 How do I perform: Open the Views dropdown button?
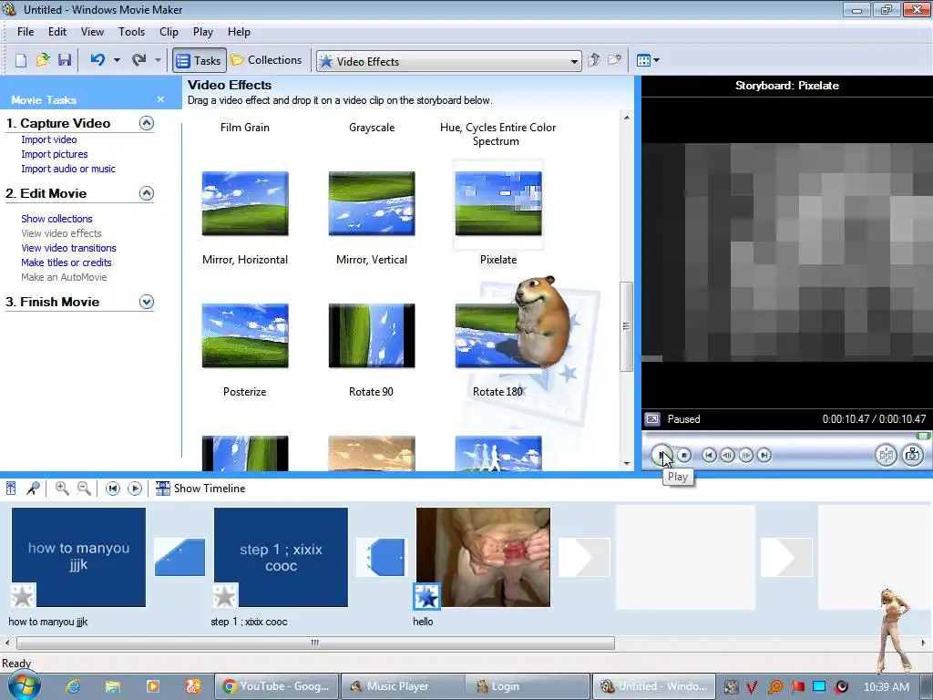pyautogui.click(x=648, y=60)
